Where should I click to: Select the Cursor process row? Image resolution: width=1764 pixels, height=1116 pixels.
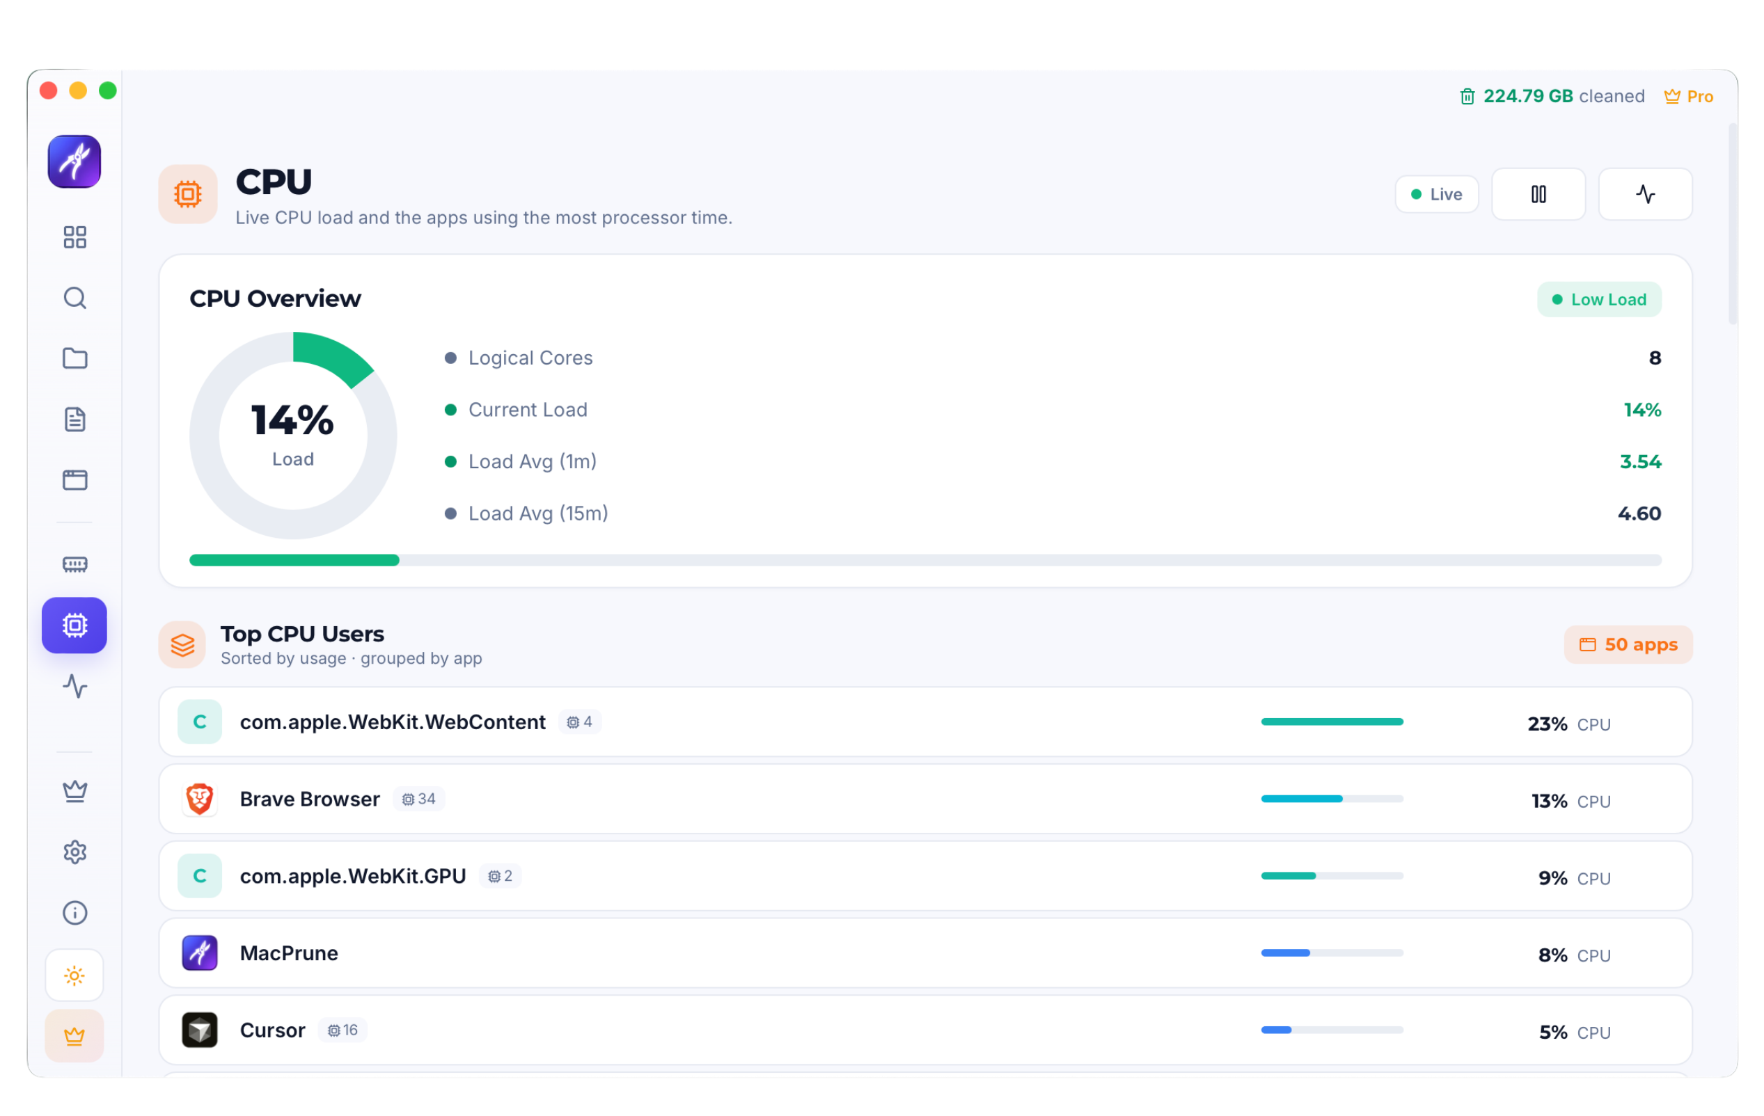tap(925, 1030)
